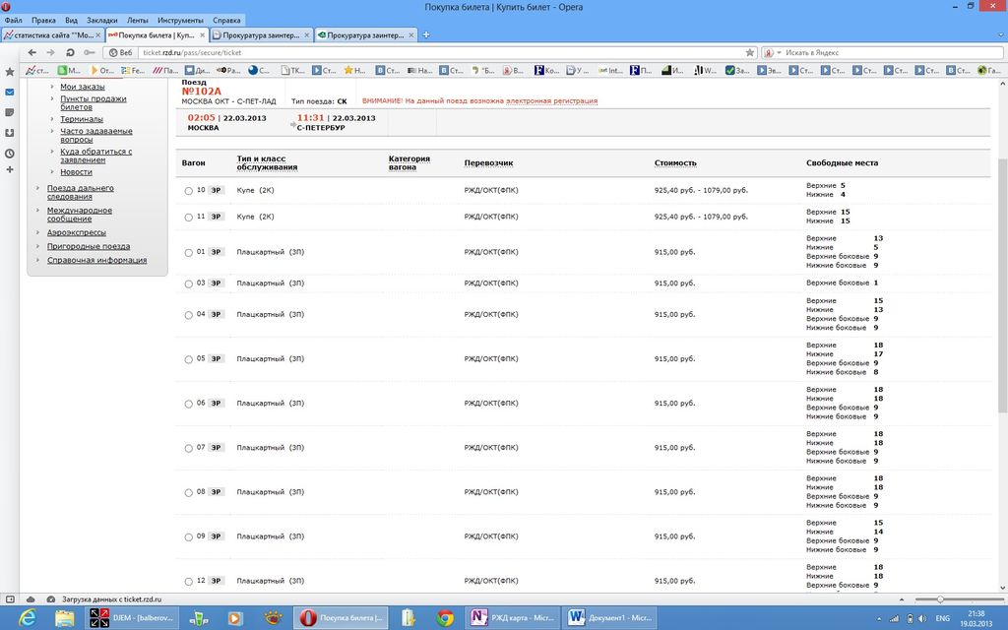Open the Мои заказы link

tap(82, 87)
